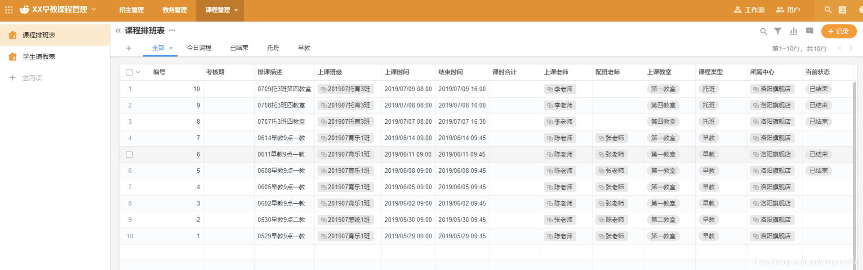Switch to 今日课程 tab
This screenshot has height=270, width=863.
pos(199,48)
